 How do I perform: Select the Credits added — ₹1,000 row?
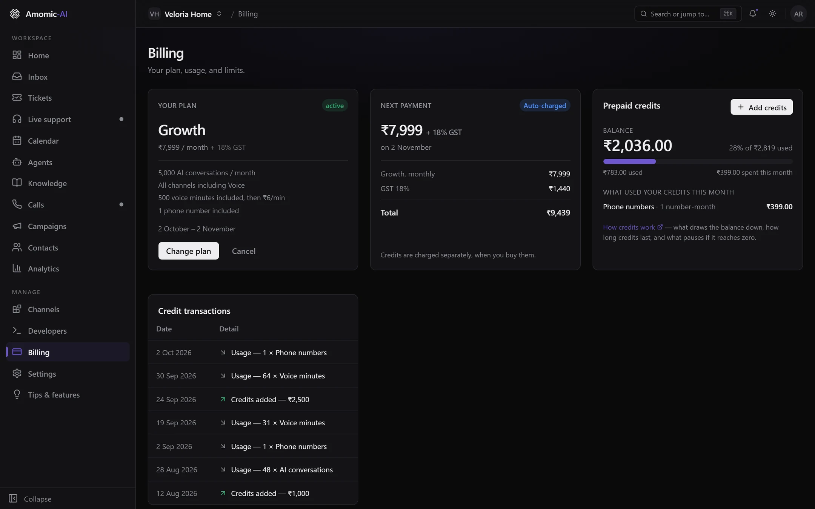coord(253,493)
